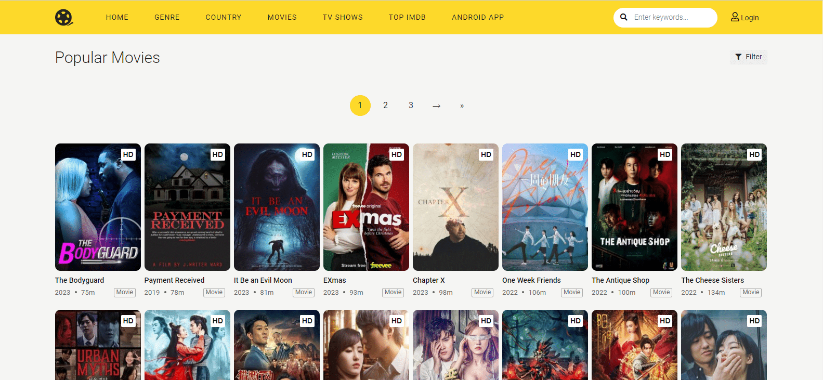Open the Movies navigation item

(x=282, y=17)
